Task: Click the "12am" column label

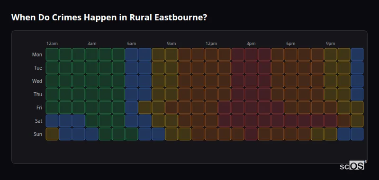Action: point(52,44)
